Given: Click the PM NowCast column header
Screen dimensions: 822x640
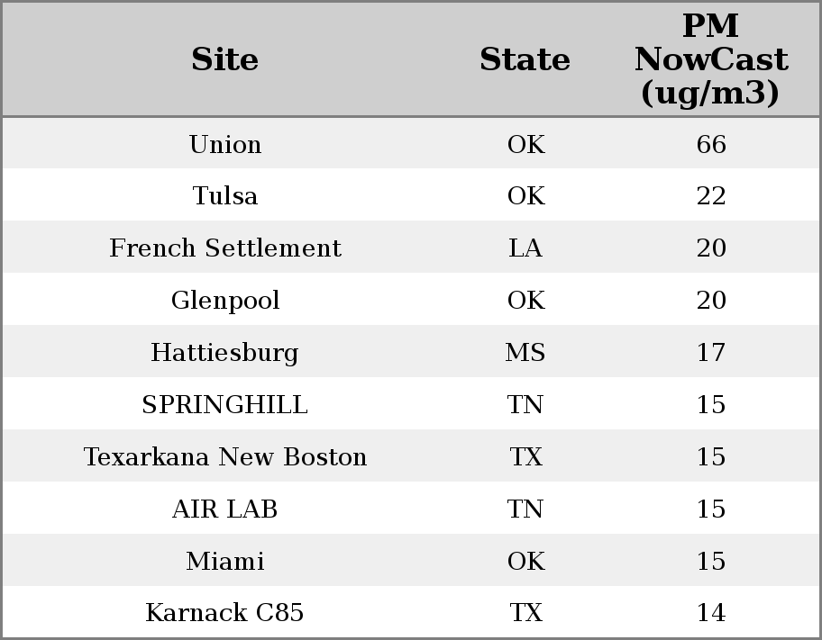Looking at the screenshot, I should point(710,59).
